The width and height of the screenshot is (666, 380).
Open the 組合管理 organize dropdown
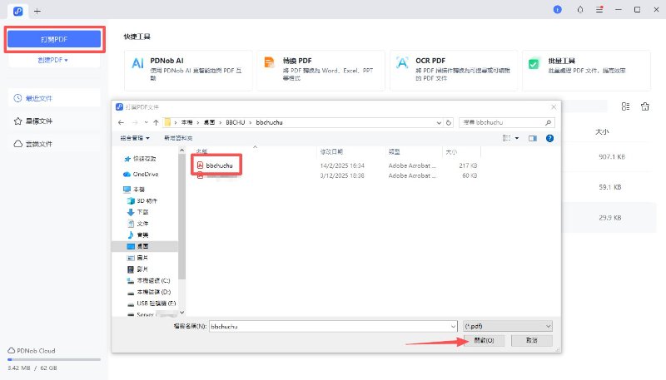(135, 138)
